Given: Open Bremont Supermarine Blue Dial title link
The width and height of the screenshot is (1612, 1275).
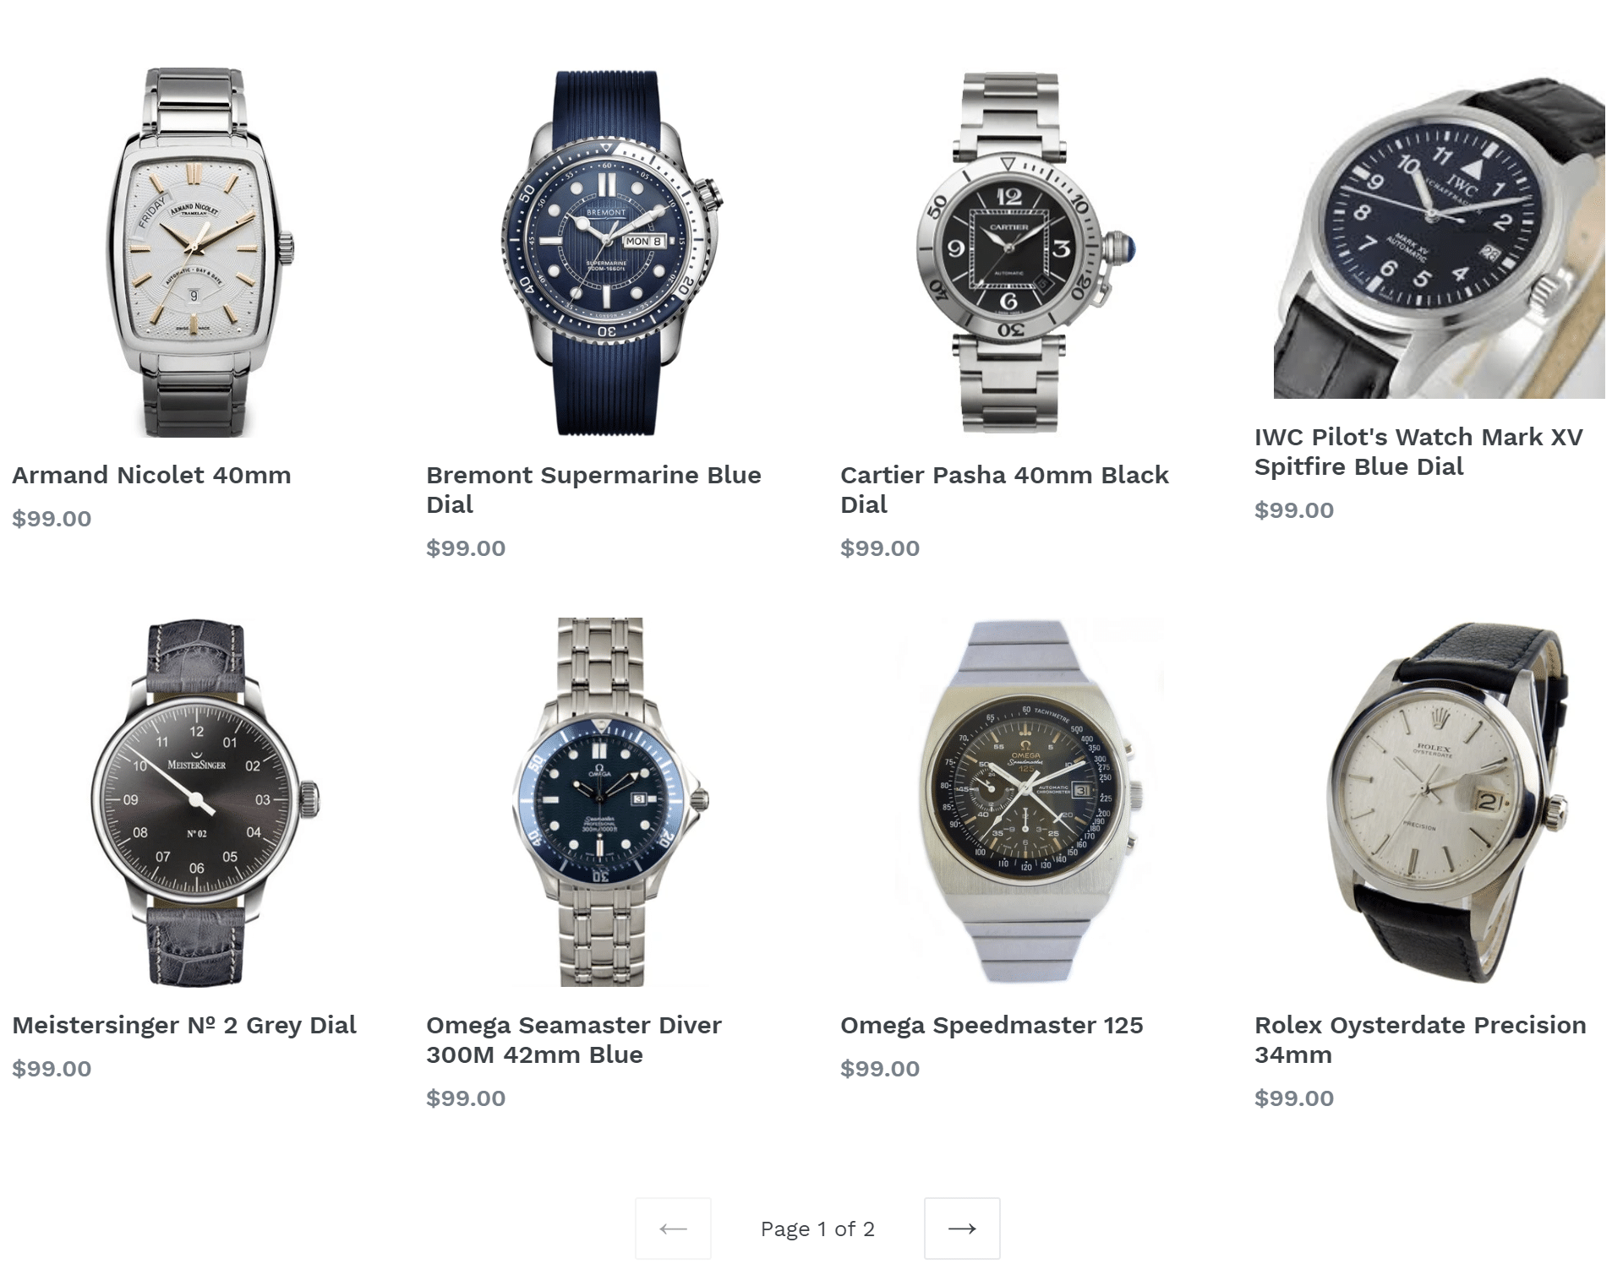Looking at the screenshot, I should click(593, 489).
